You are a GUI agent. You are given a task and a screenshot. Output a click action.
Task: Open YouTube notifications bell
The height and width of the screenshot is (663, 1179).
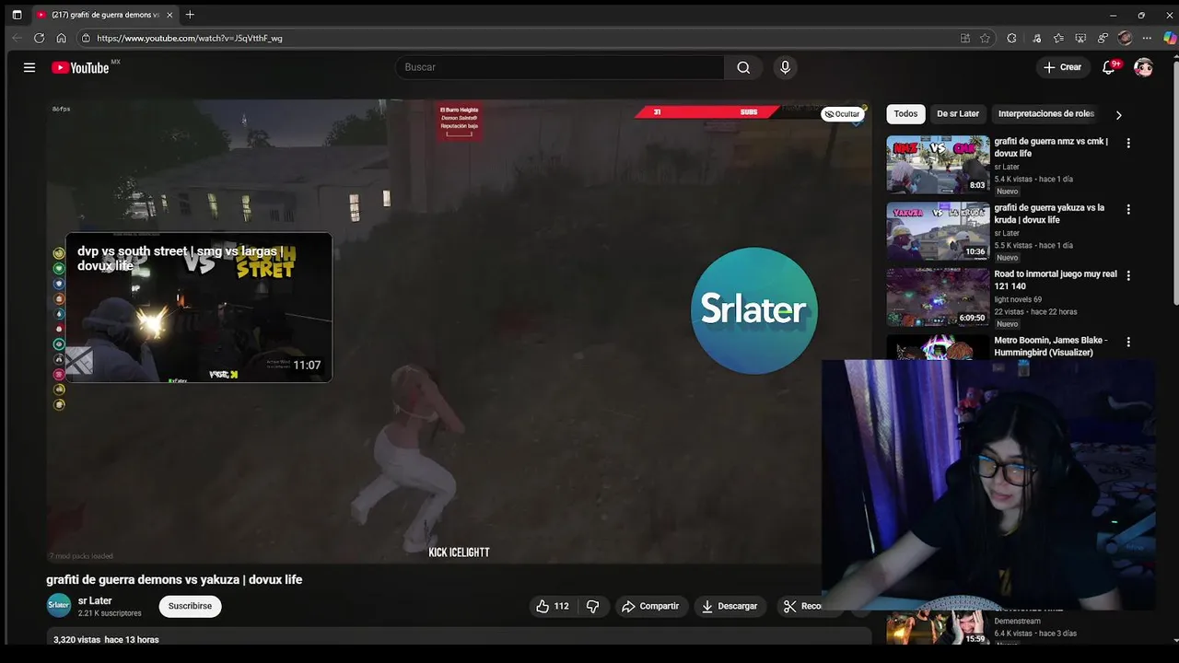point(1109,67)
